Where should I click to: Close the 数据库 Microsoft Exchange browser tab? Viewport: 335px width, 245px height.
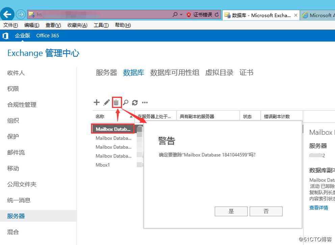296,15
